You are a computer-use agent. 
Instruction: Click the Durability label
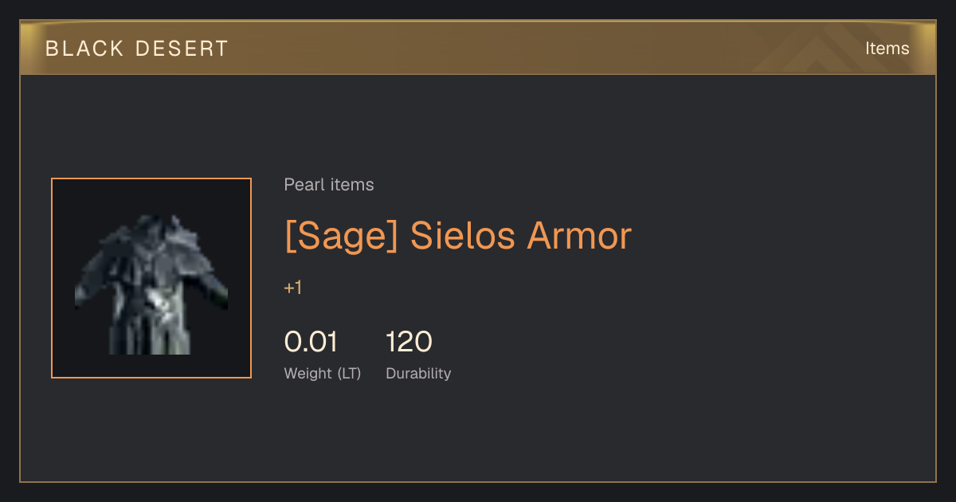click(x=418, y=373)
